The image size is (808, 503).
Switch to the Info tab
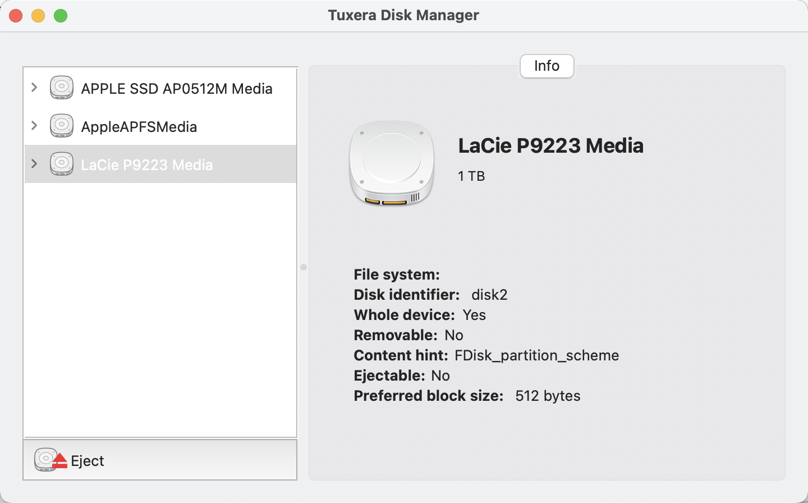547,66
